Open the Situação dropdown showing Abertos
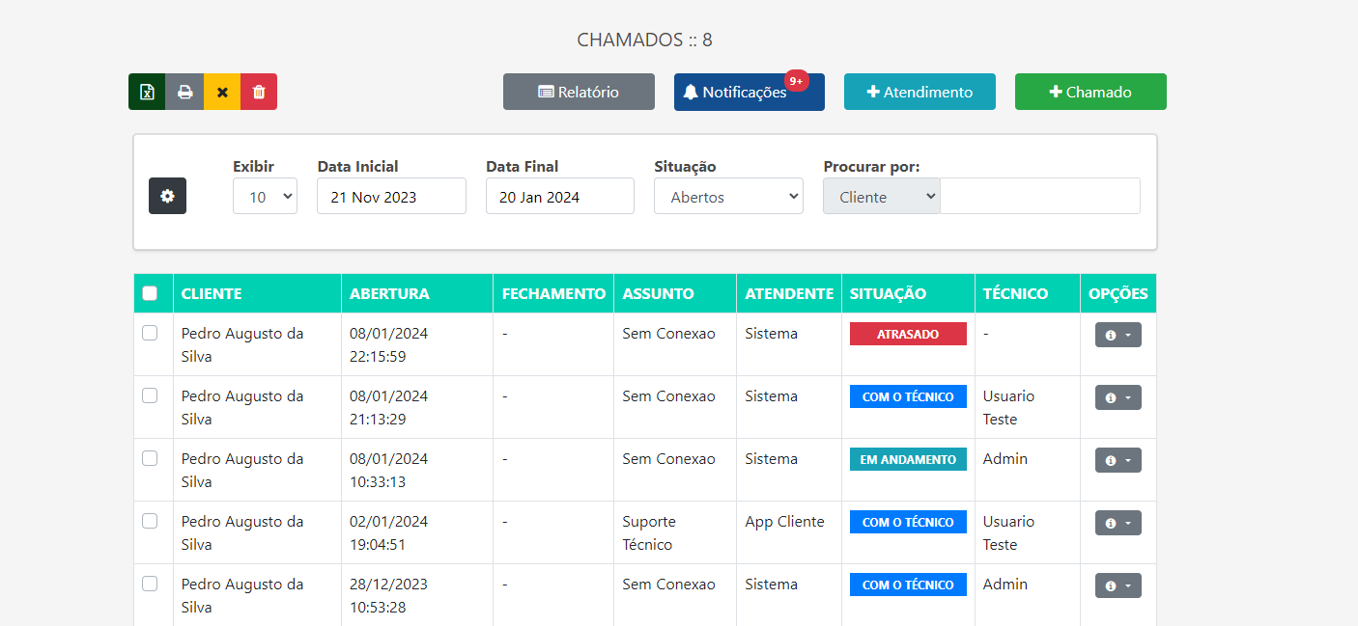The image size is (1358, 626). pos(728,196)
